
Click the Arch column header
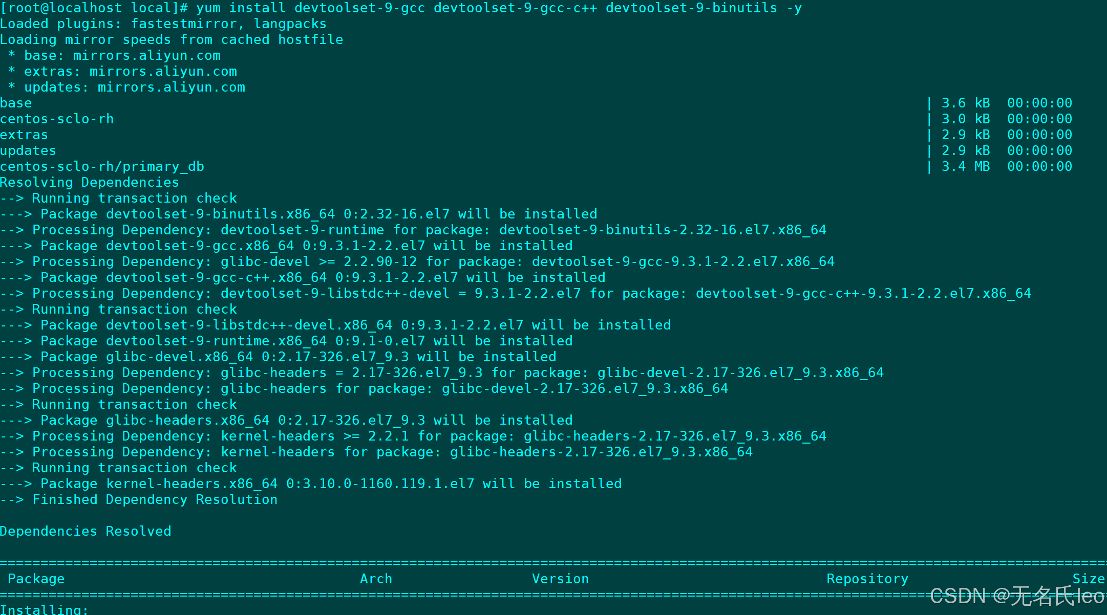(376, 578)
